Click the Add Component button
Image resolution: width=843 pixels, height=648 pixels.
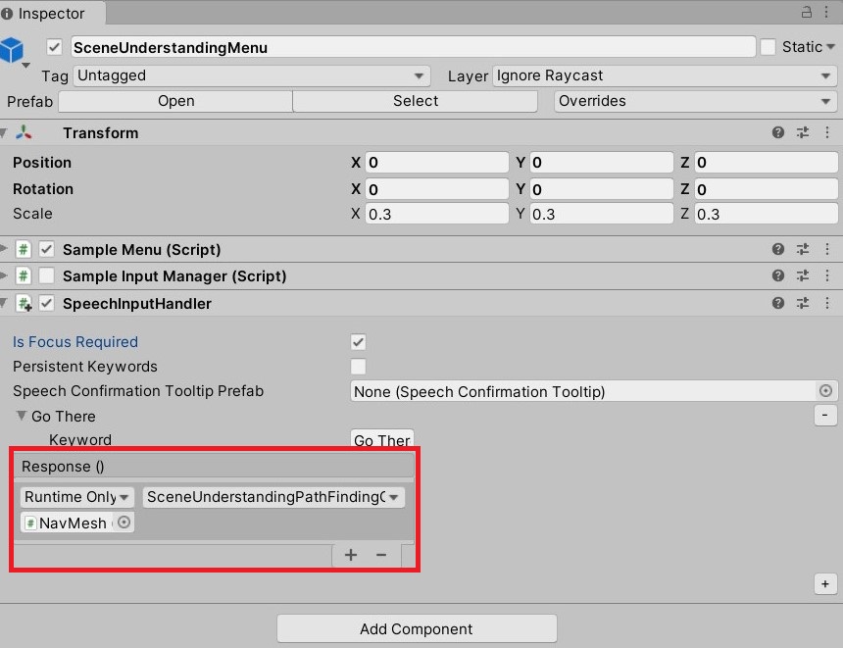click(417, 628)
